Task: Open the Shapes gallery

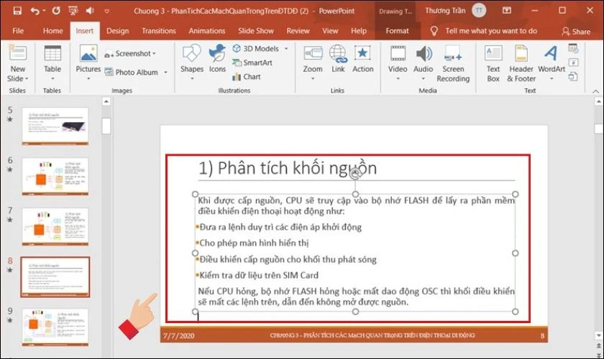Action: 192,62
